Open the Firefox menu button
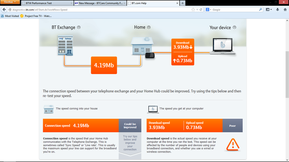Viewport: 289px width, 162px height. pyautogui.click(x=10, y=2)
